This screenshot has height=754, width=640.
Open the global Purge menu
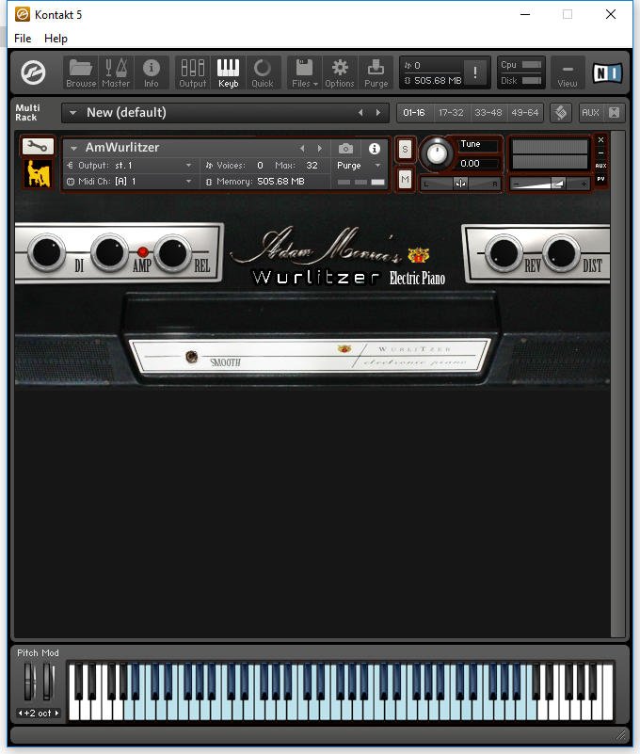coord(376,73)
